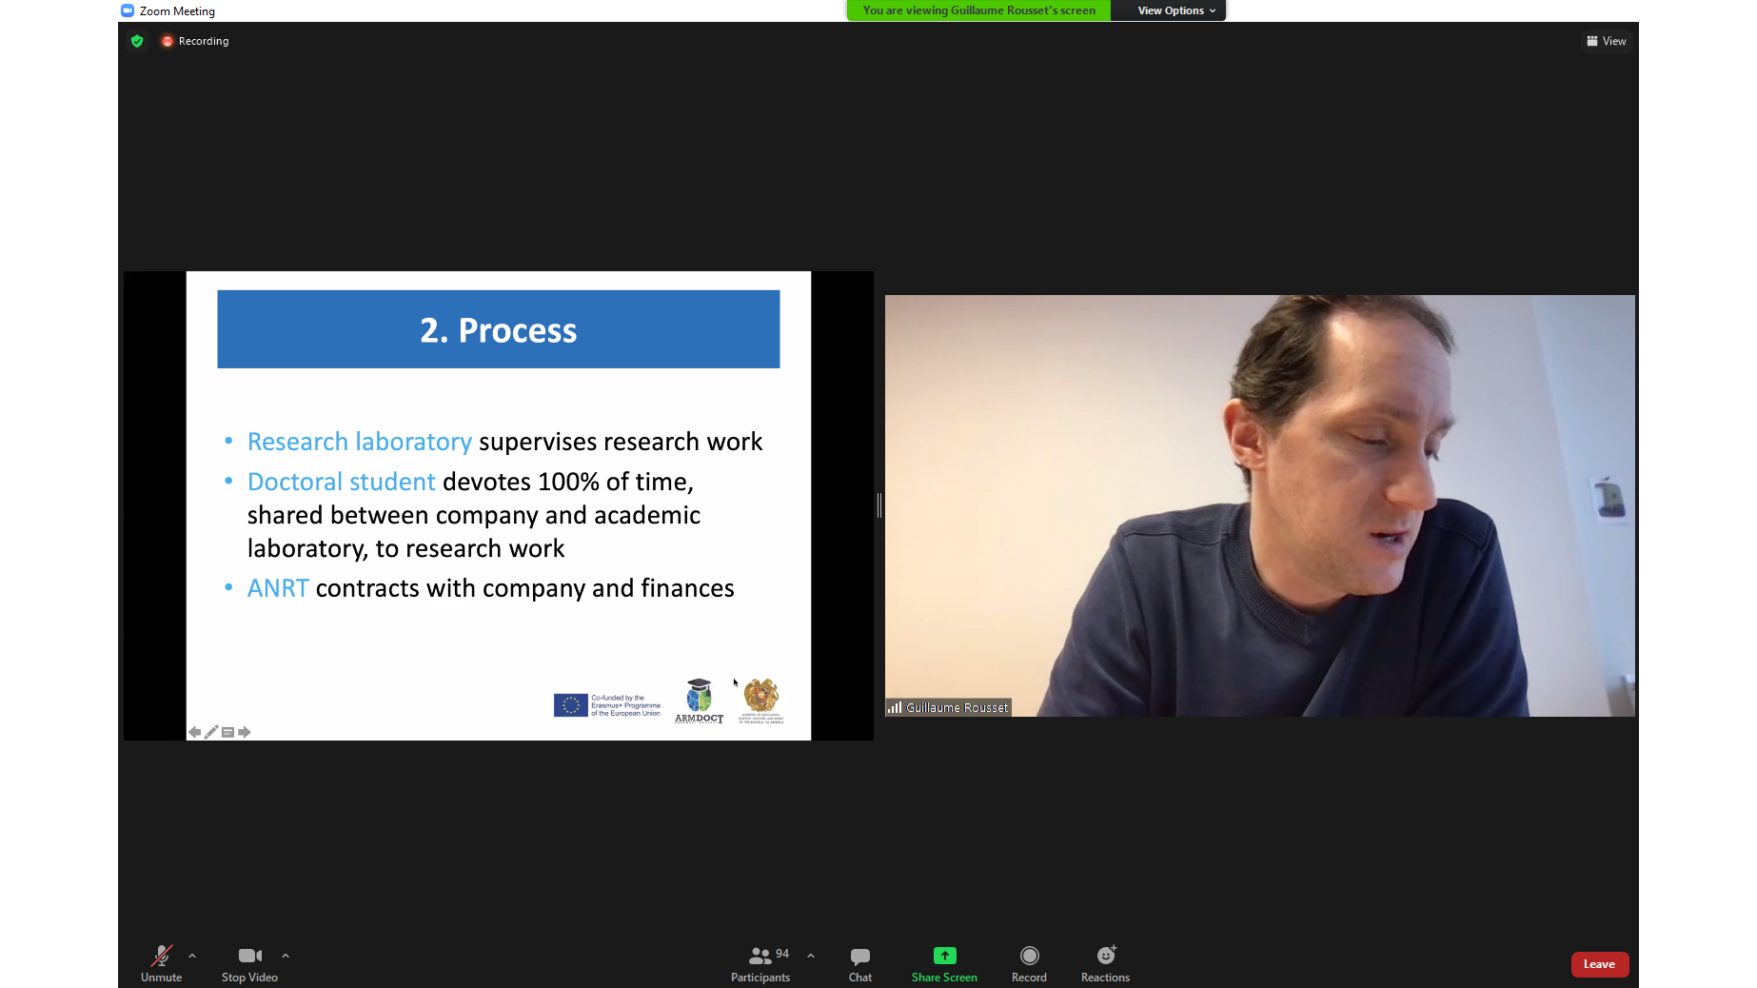Unmute the microphone

coord(161,963)
